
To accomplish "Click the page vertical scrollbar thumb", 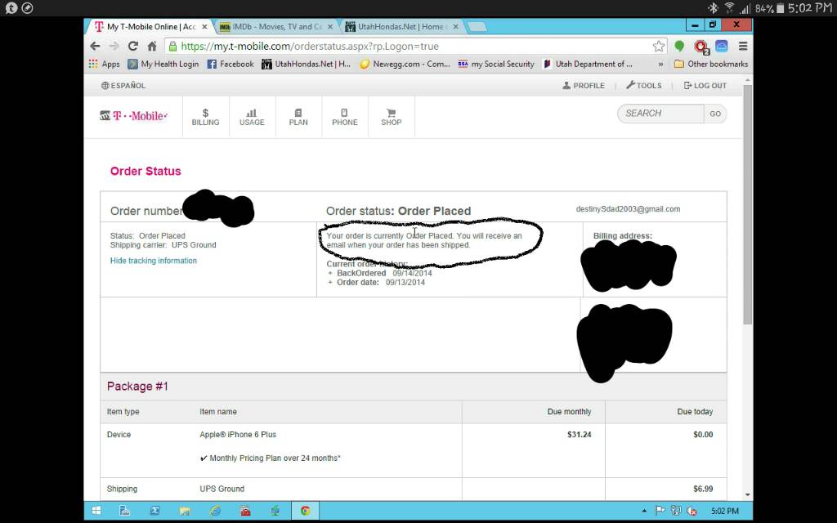I will [x=747, y=204].
